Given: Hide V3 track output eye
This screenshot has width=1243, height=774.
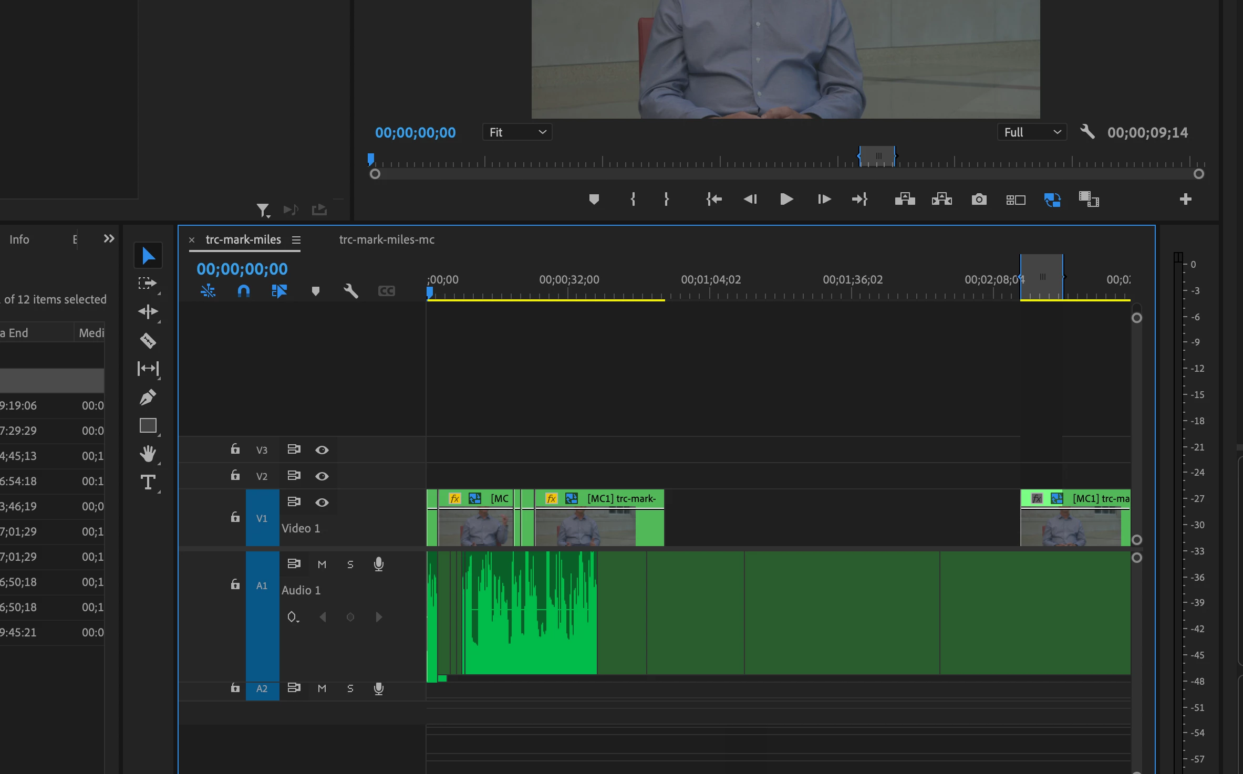Looking at the screenshot, I should pyautogui.click(x=322, y=450).
